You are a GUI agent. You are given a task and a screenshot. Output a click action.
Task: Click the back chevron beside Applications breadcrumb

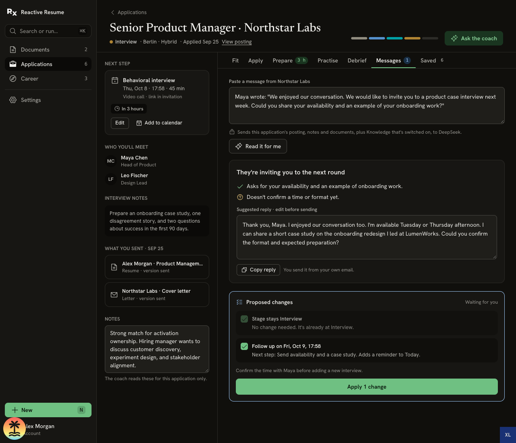(x=113, y=12)
